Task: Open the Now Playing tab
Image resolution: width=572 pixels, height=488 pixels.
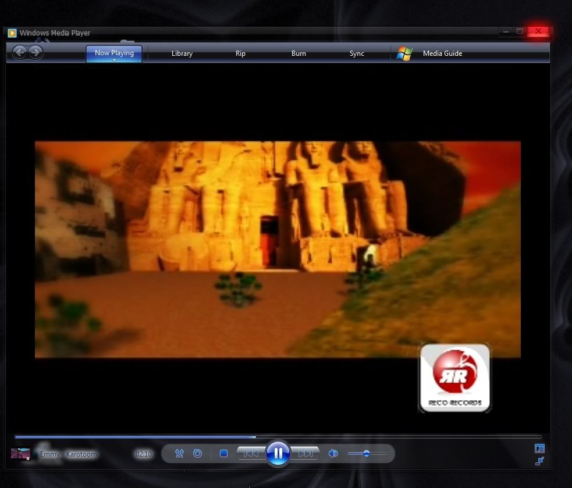Action: pyautogui.click(x=114, y=54)
